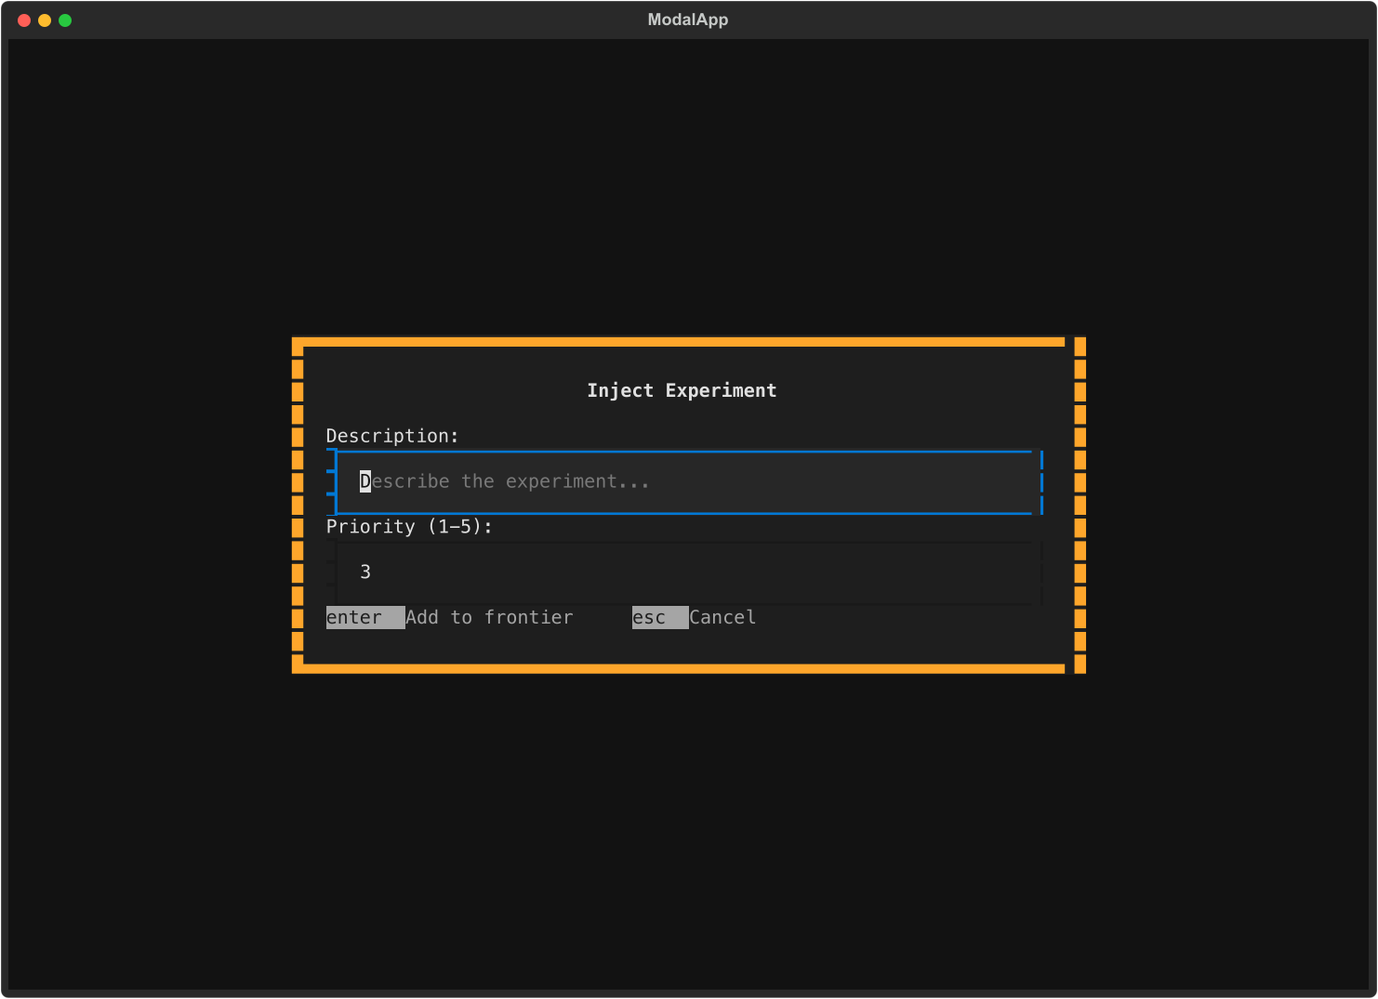Click the esc key hint
Viewport: 1378px width, 999px height.
pos(660,618)
